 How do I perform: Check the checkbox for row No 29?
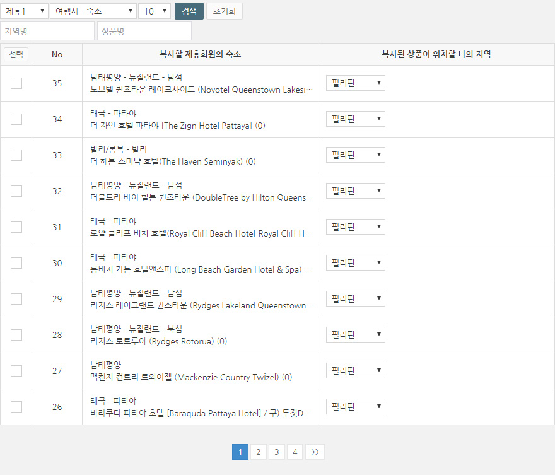click(x=16, y=299)
